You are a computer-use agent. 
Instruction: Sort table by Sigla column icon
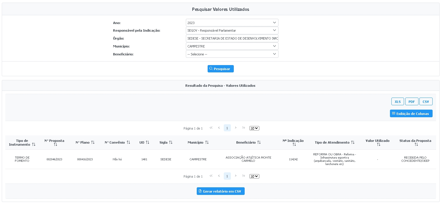point(171,142)
